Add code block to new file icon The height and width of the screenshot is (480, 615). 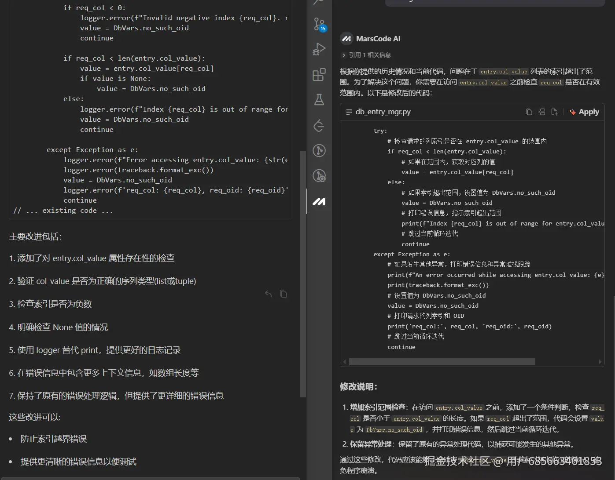[554, 112]
